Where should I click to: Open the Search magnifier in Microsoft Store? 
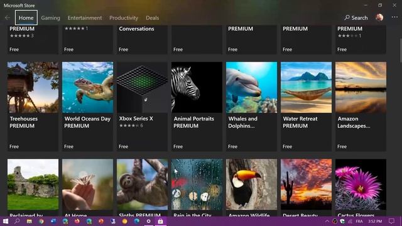356,18
